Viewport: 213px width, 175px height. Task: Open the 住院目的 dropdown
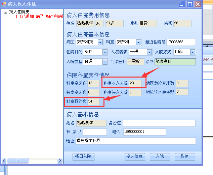(x=105, y=52)
